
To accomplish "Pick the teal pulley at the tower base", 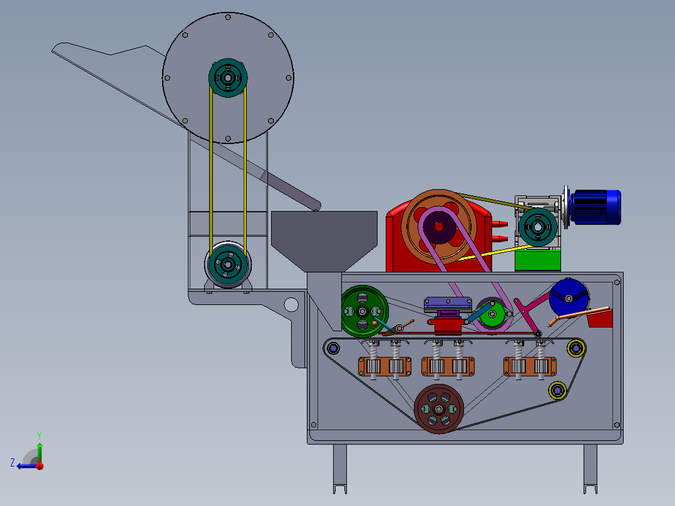I will click(228, 265).
